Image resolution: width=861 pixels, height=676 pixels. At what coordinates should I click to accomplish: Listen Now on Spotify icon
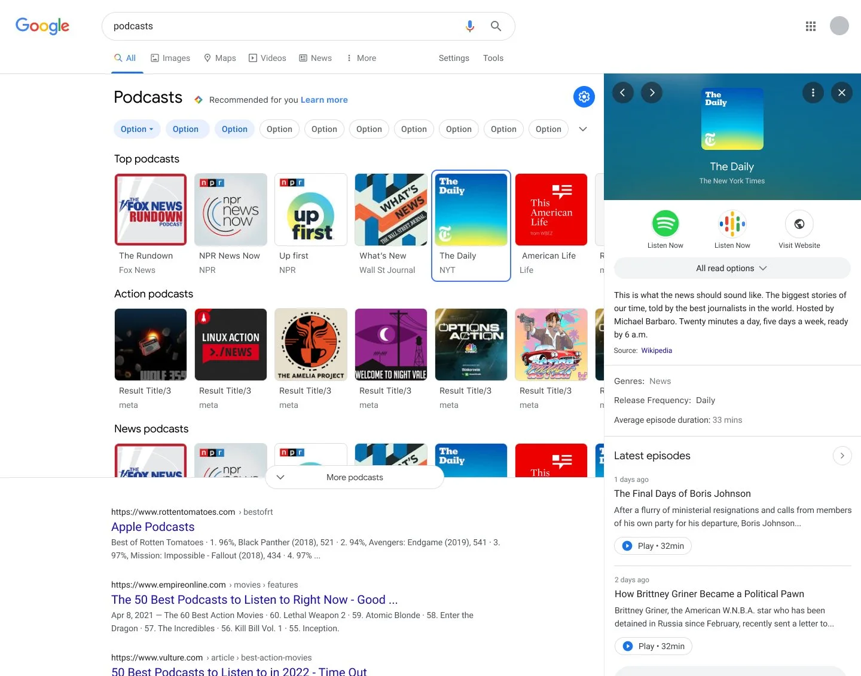tap(665, 224)
